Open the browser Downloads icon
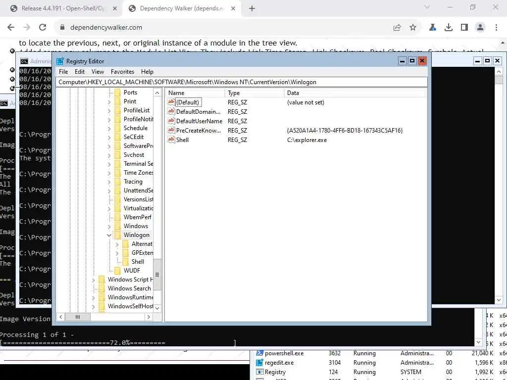Viewport: 507px width, 380px height. (x=449, y=28)
